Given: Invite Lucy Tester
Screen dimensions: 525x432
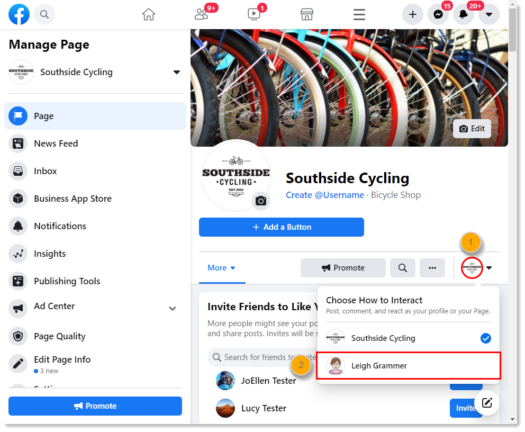Looking at the screenshot, I should (466, 408).
